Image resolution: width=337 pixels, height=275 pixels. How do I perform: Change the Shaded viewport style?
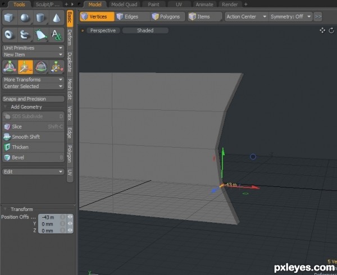pos(145,30)
